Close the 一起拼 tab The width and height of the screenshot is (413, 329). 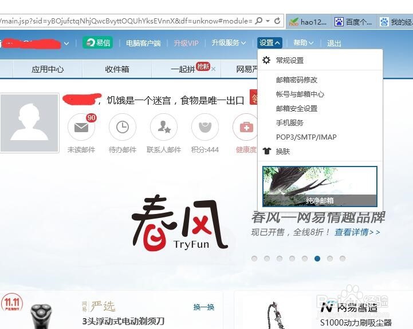pyautogui.click(x=213, y=69)
